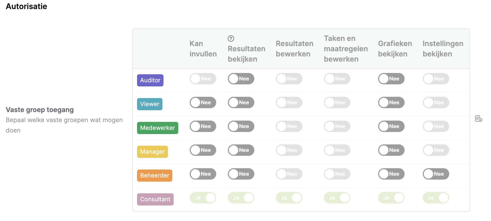Toggle Viewer Grafieken bekijken switch
Viewport: 491px width, 221px height.
point(391,102)
